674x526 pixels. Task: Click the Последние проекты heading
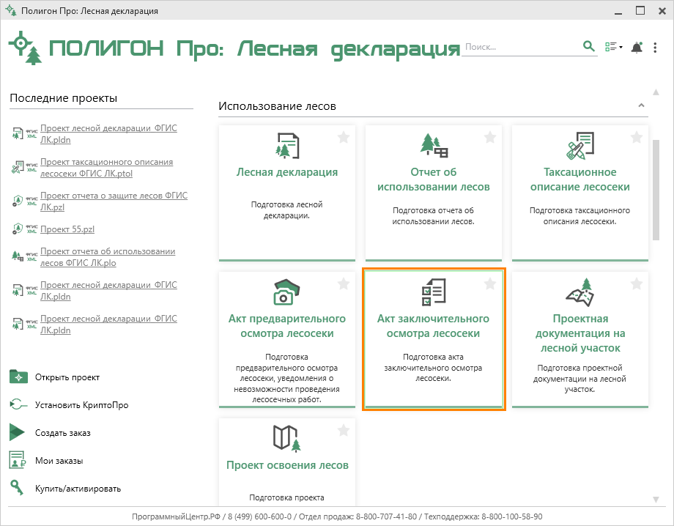point(64,98)
